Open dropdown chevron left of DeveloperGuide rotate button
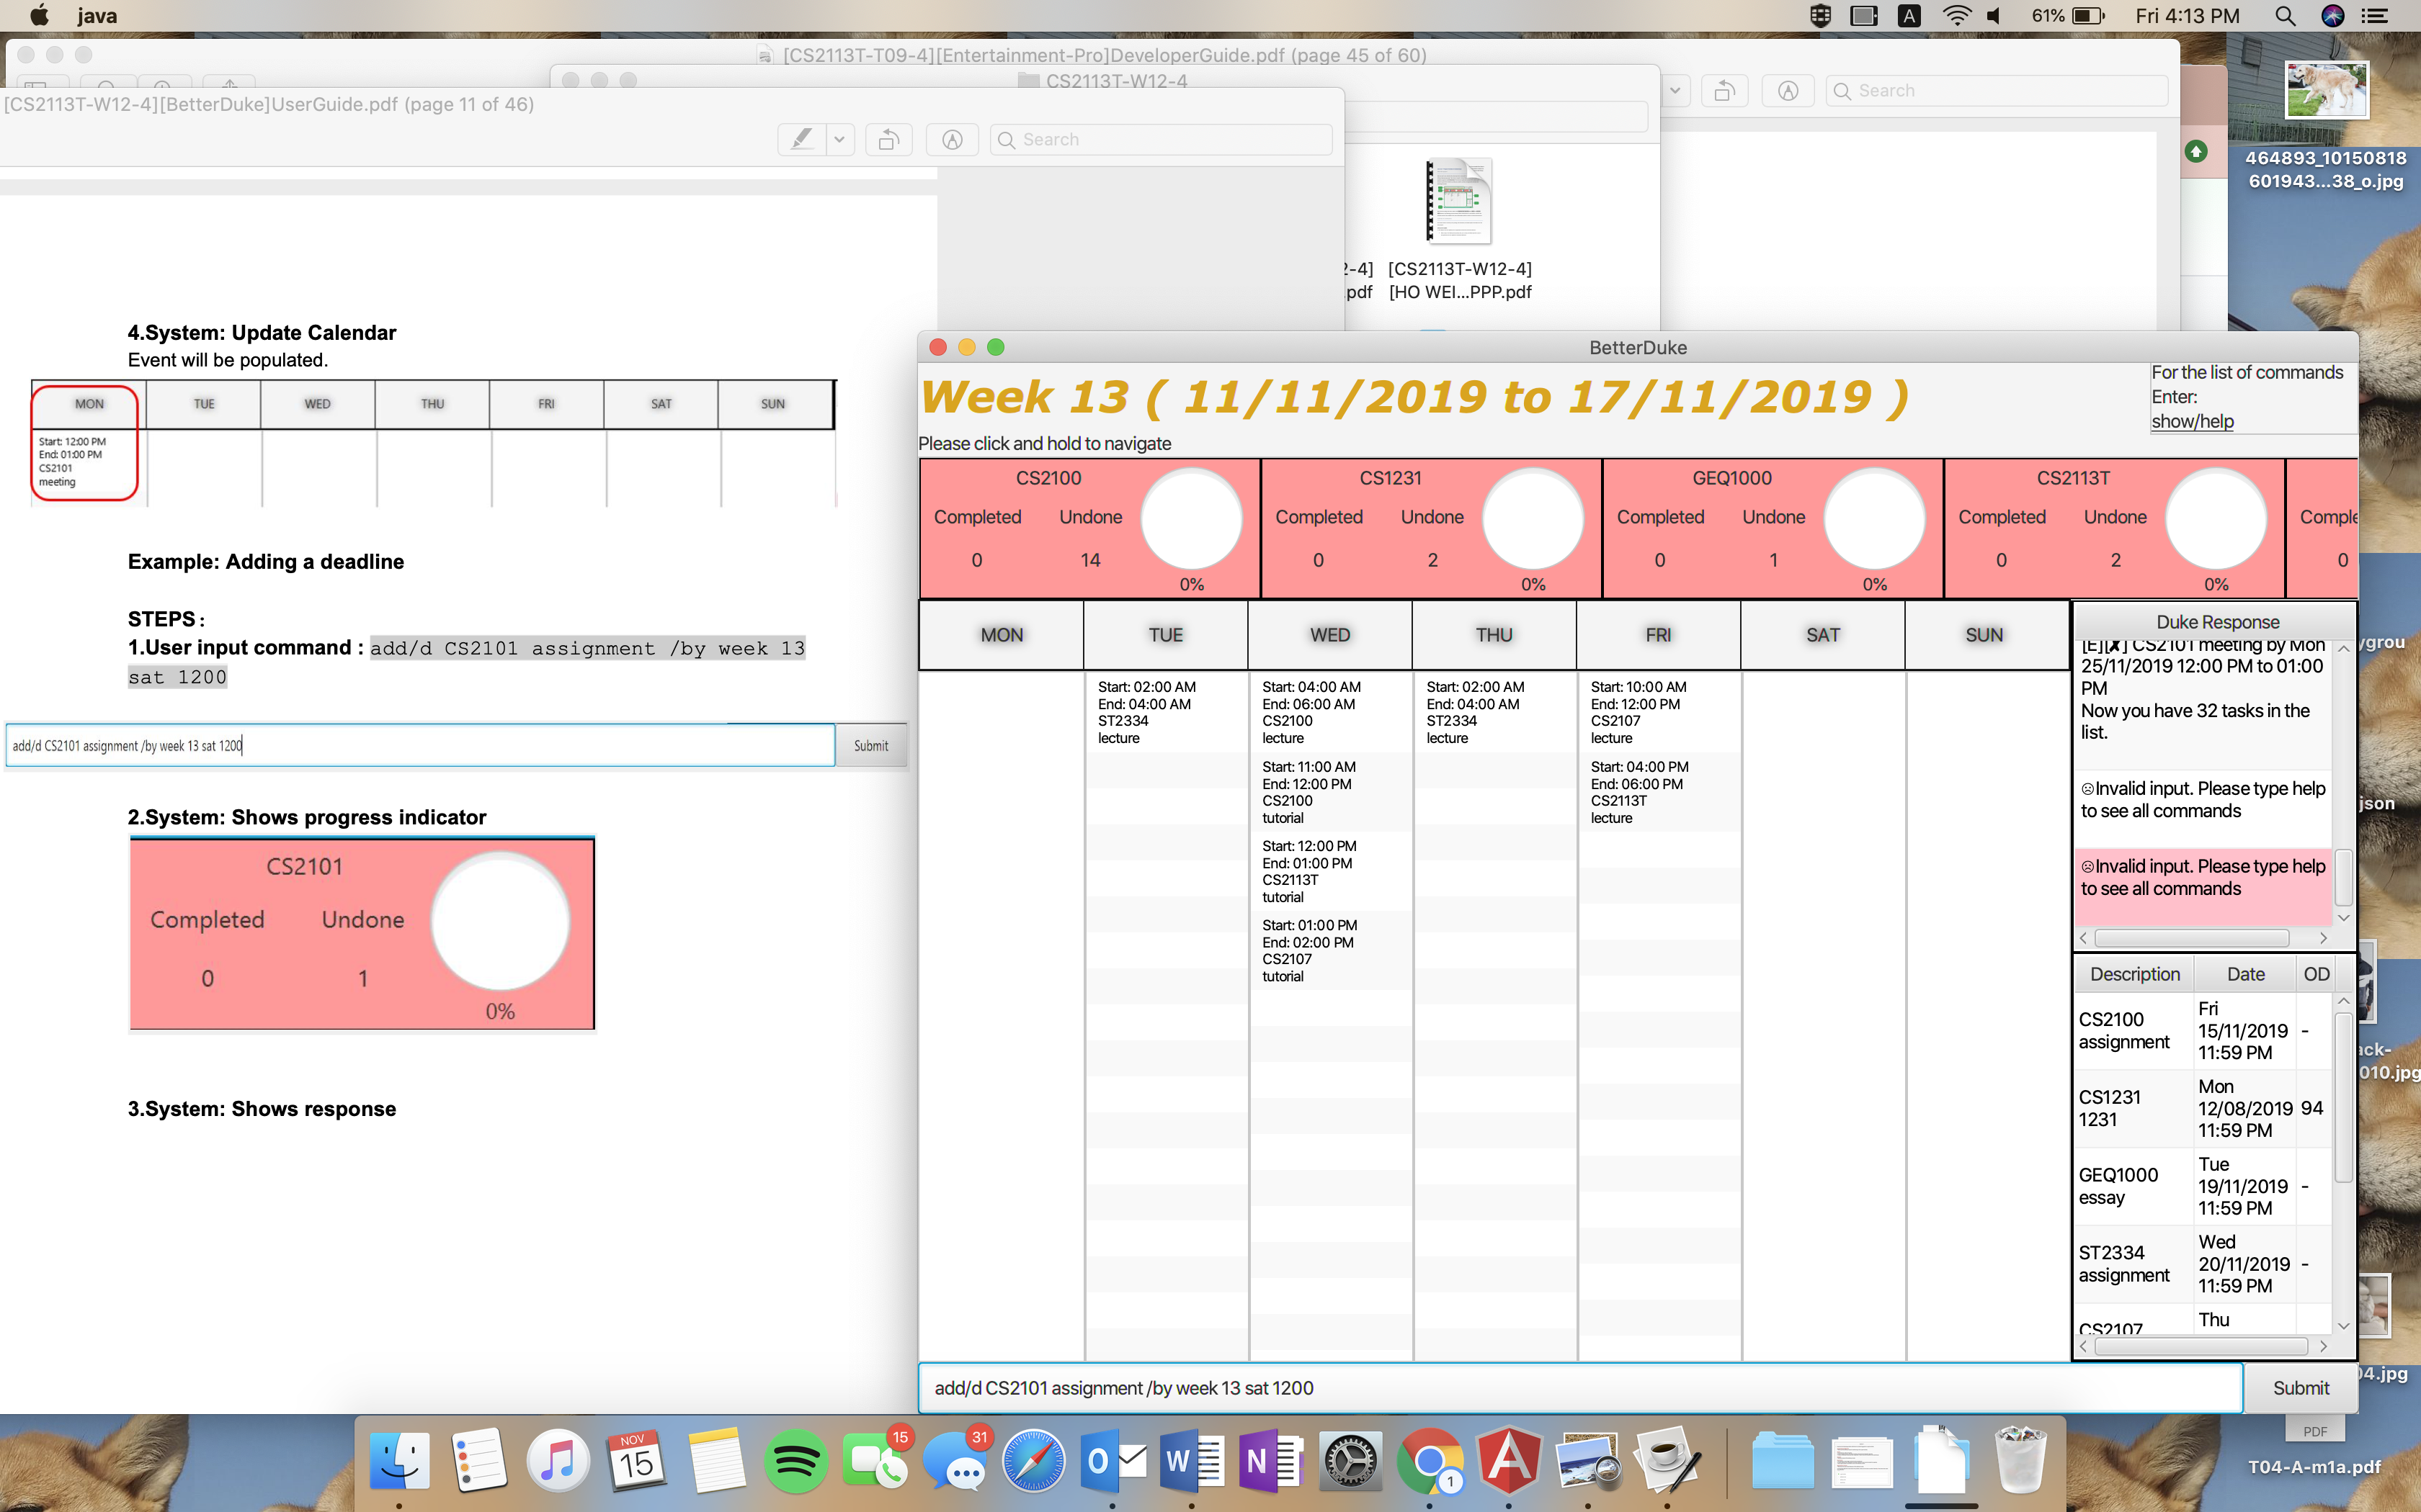 click(1675, 91)
